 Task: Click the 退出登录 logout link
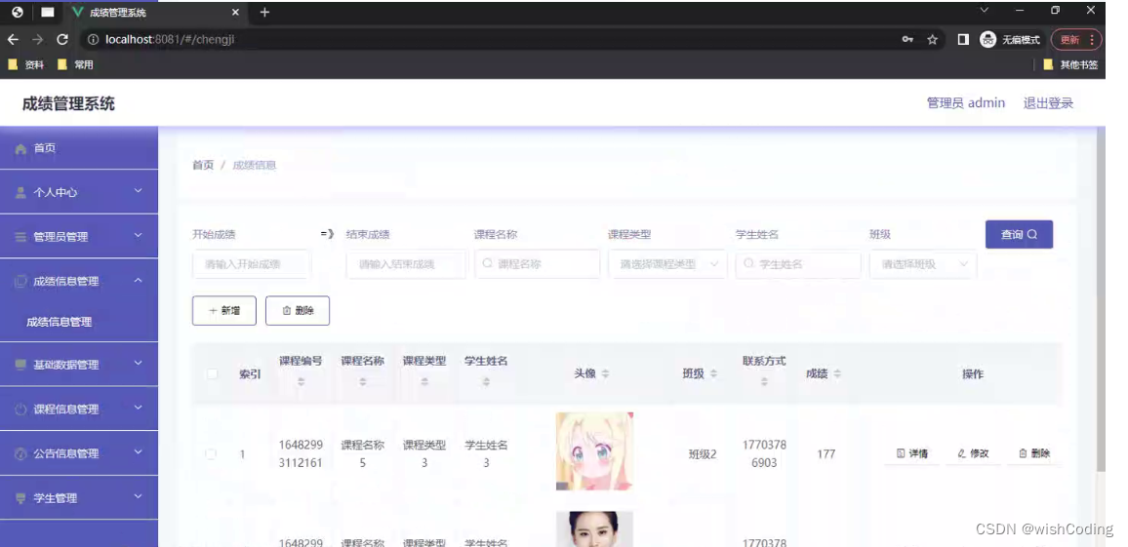pos(1048,102)
